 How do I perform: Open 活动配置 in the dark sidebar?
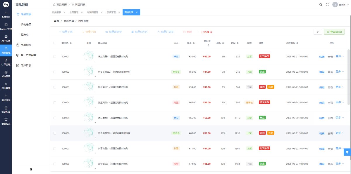(x=6, y=110)
